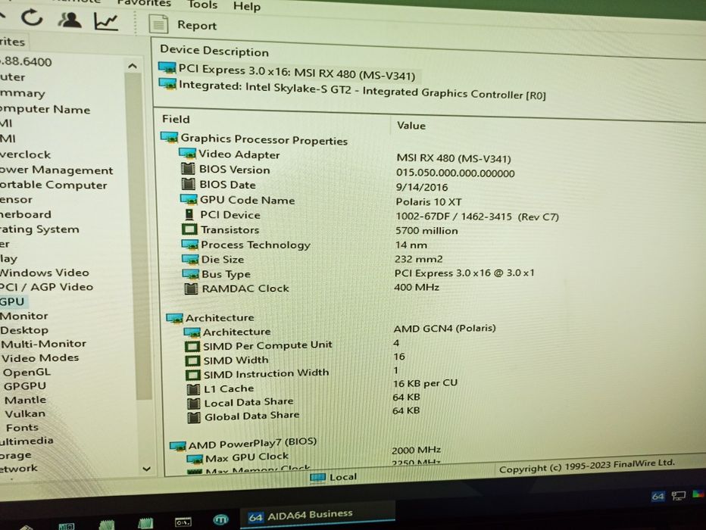Select the Fonts tree item

pos(22,428)
